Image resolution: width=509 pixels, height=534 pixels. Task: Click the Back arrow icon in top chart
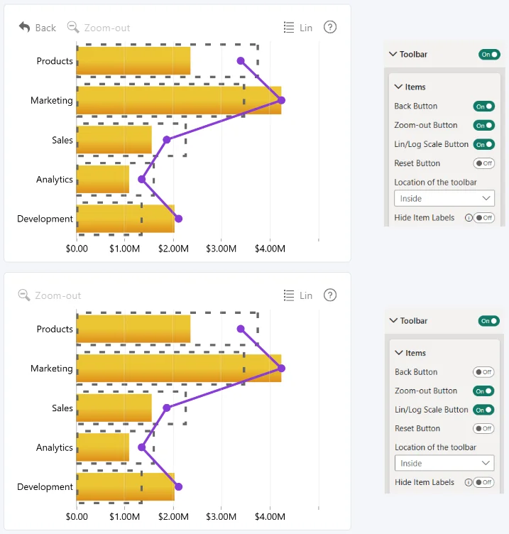25,27
